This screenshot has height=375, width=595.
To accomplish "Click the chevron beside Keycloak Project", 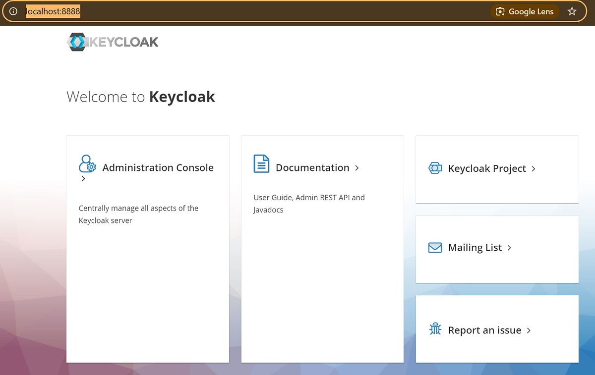I will (x=534, y=168).
